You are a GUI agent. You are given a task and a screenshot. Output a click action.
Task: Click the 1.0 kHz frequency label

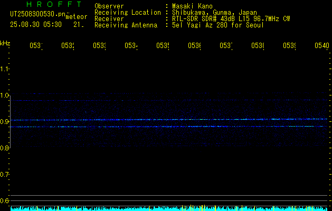click(x=4, y=95)
